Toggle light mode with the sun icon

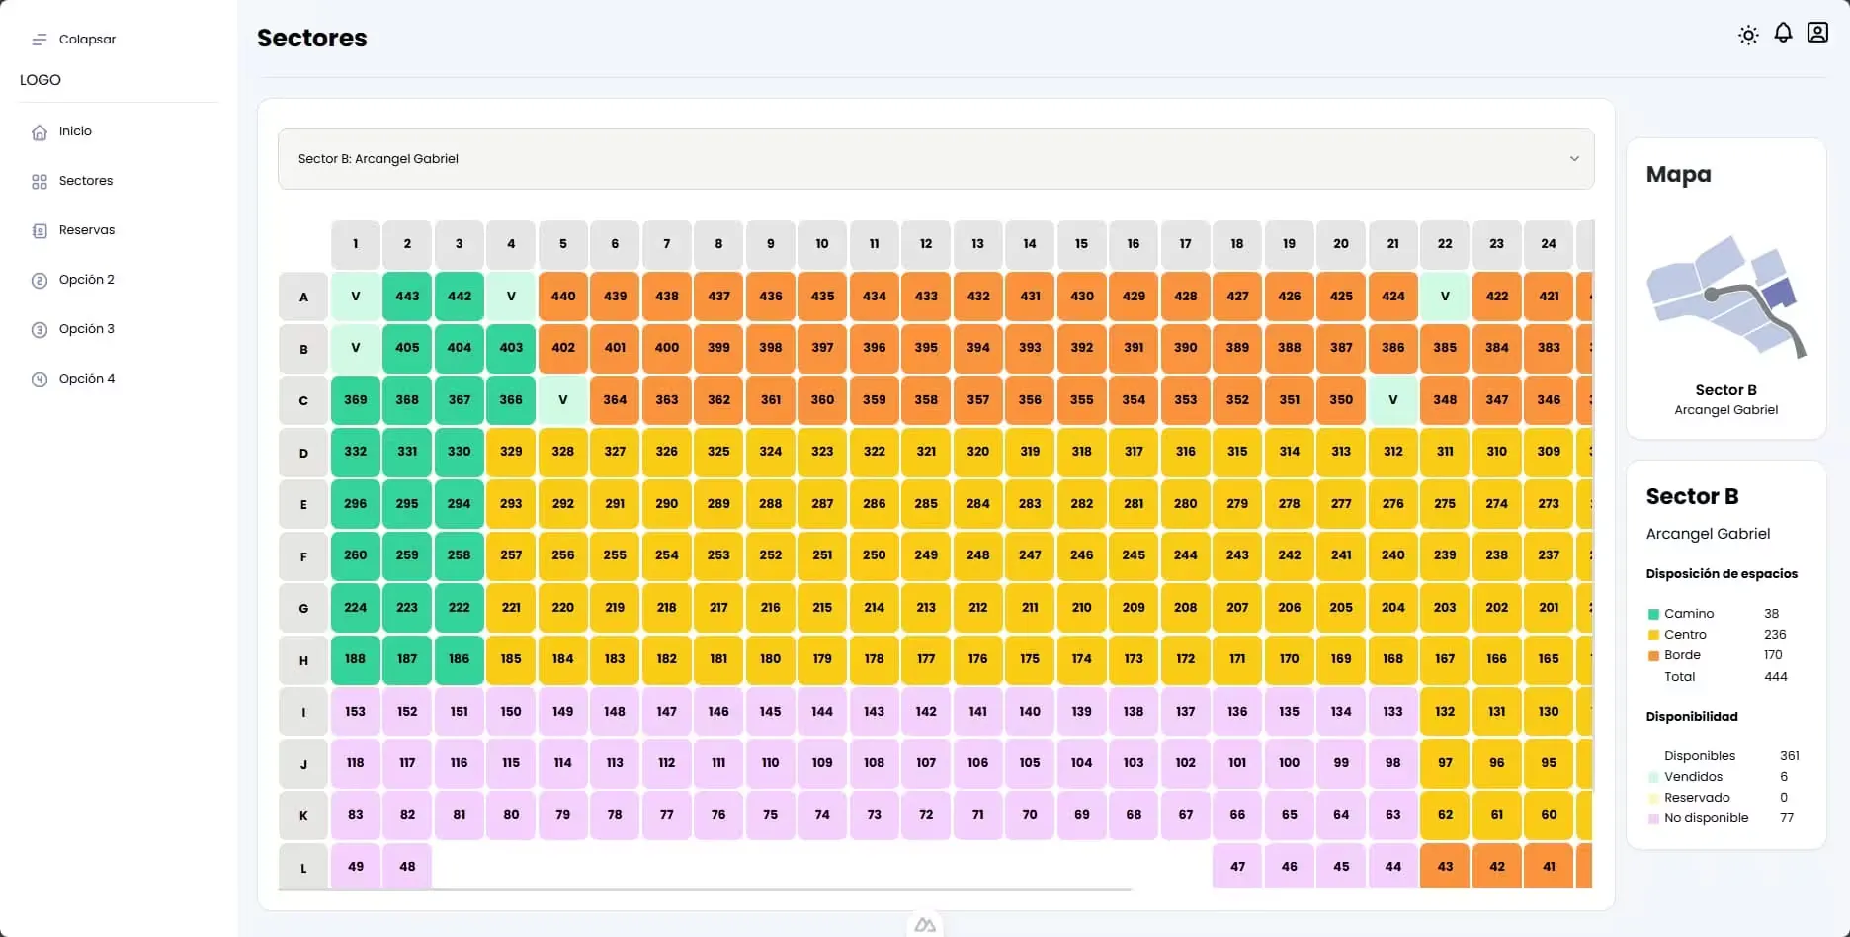coord(1748,34)
